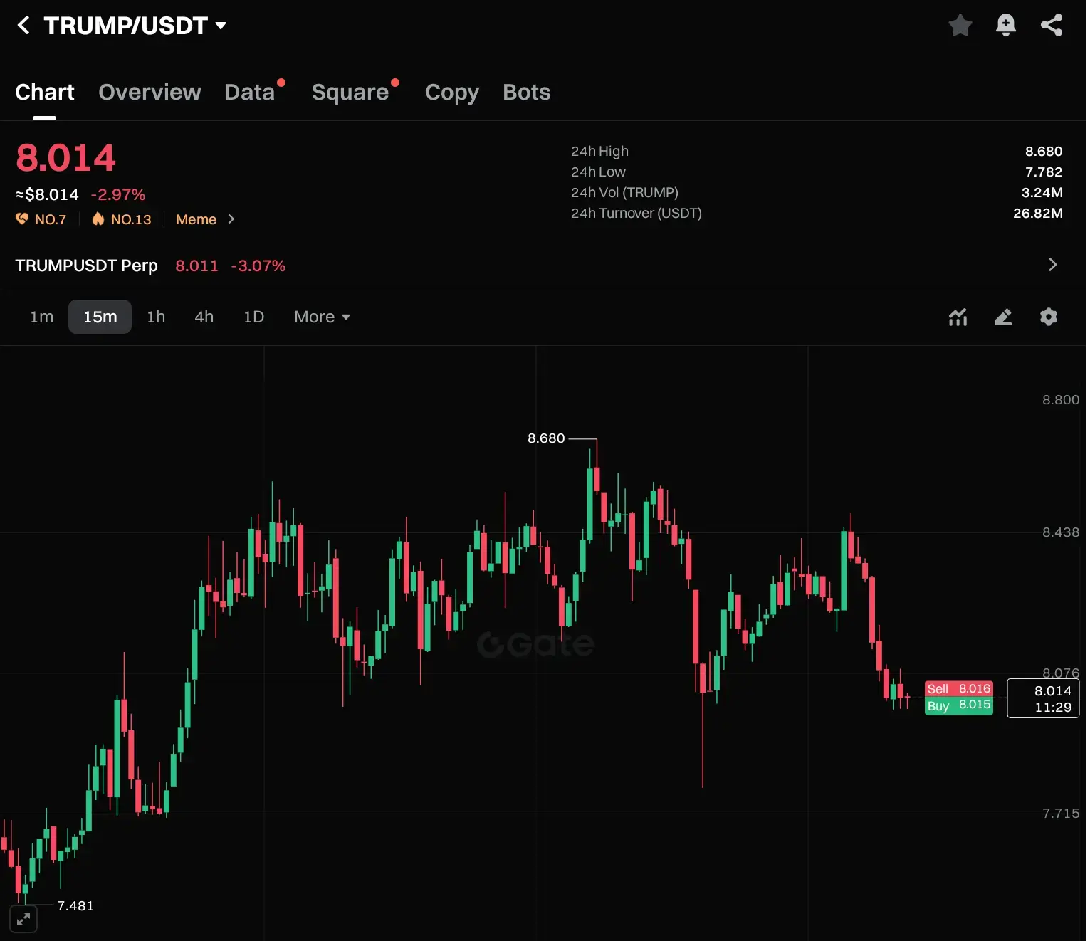
Task: Switch to the Chart tab
Action: tap(45, 92)
